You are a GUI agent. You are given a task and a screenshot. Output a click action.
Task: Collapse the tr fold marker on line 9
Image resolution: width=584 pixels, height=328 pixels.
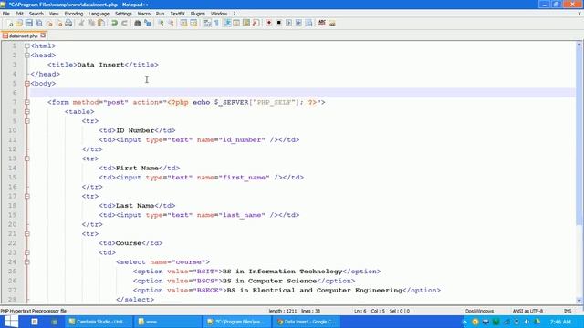26,121
